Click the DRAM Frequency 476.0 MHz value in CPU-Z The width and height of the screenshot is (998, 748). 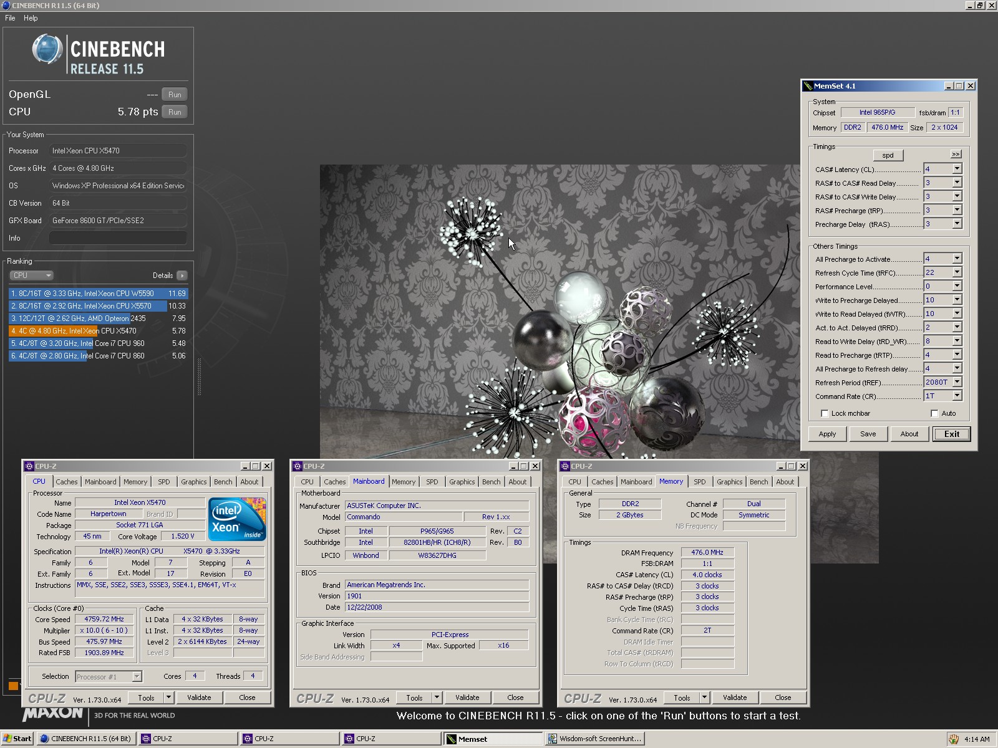pos(707,552)
